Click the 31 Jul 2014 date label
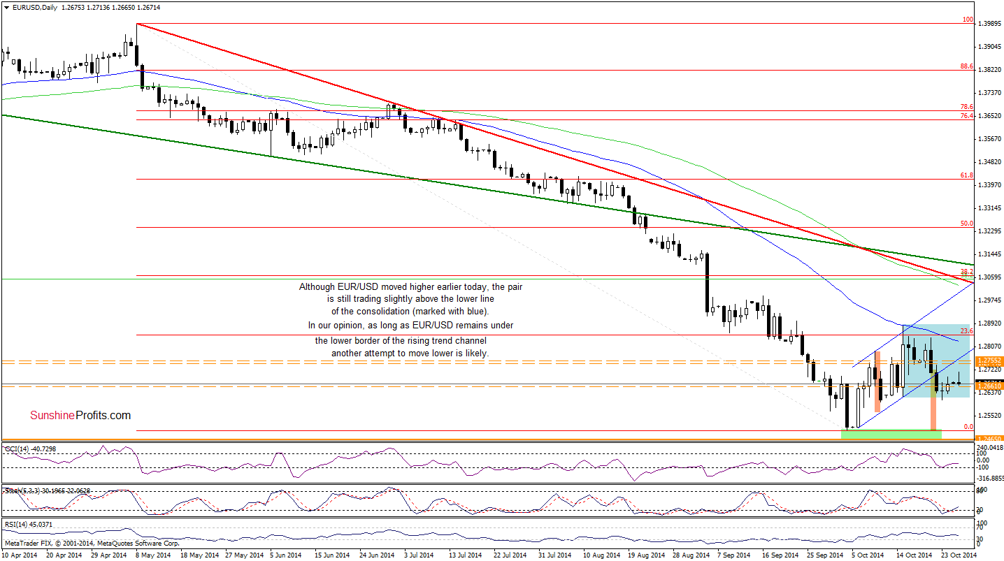The image size is (1004, 561). tap(556, 555)
